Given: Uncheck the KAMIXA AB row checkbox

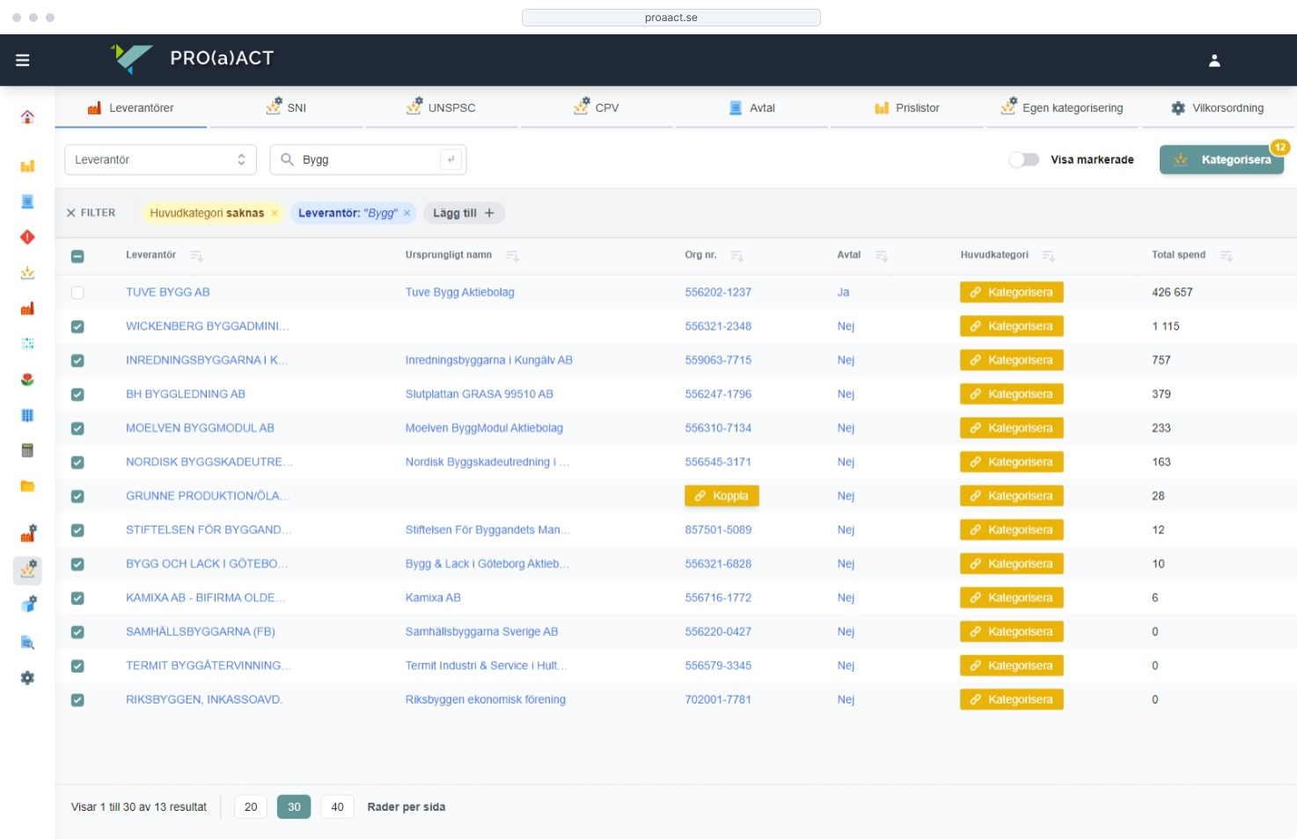Looking at the screenshot, I should click(x=77, y=598).
